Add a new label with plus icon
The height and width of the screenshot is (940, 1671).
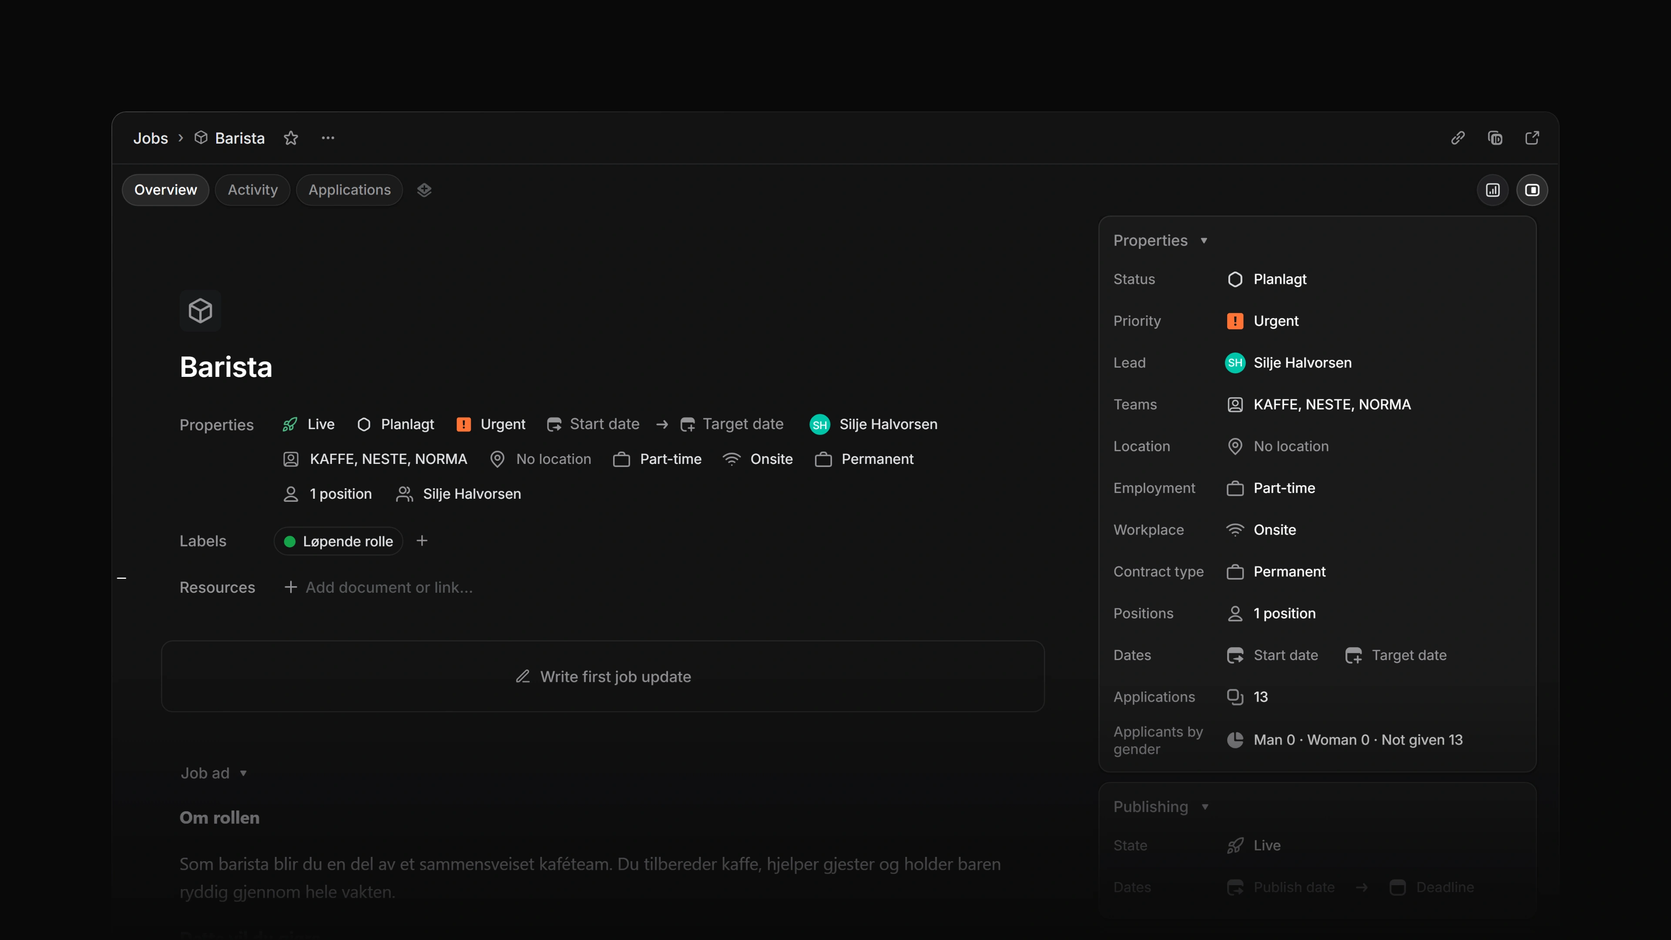pyautogui.click(x=422, y=541)
